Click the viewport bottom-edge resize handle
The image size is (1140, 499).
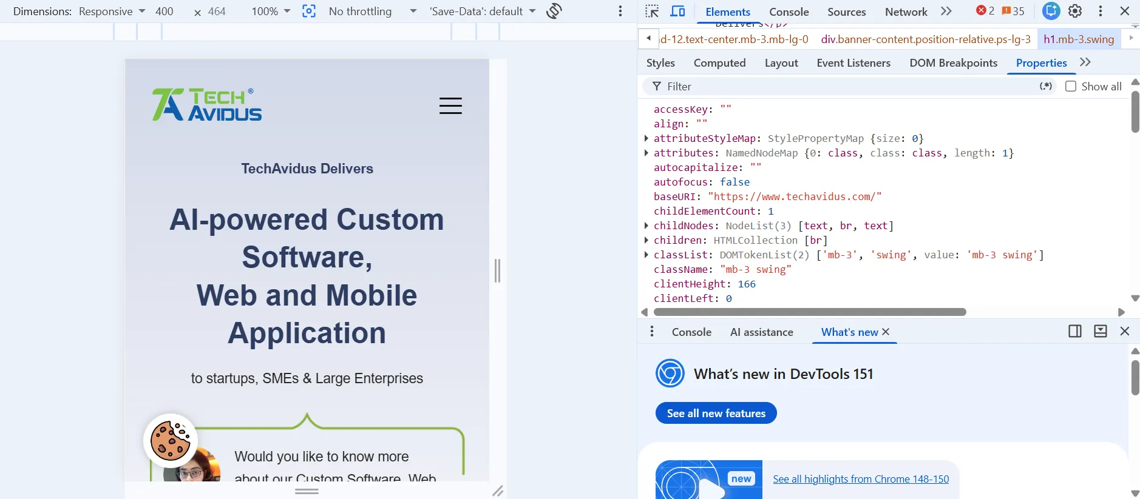pos(307,491)
